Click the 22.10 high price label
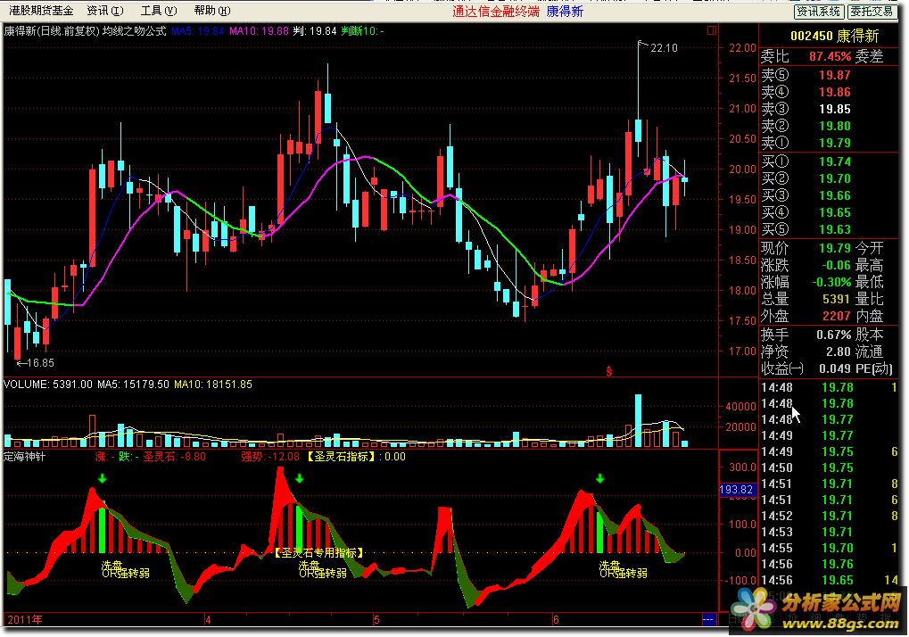Image resolution: width=909 pixels, height=637 pixels. (664, 48)
